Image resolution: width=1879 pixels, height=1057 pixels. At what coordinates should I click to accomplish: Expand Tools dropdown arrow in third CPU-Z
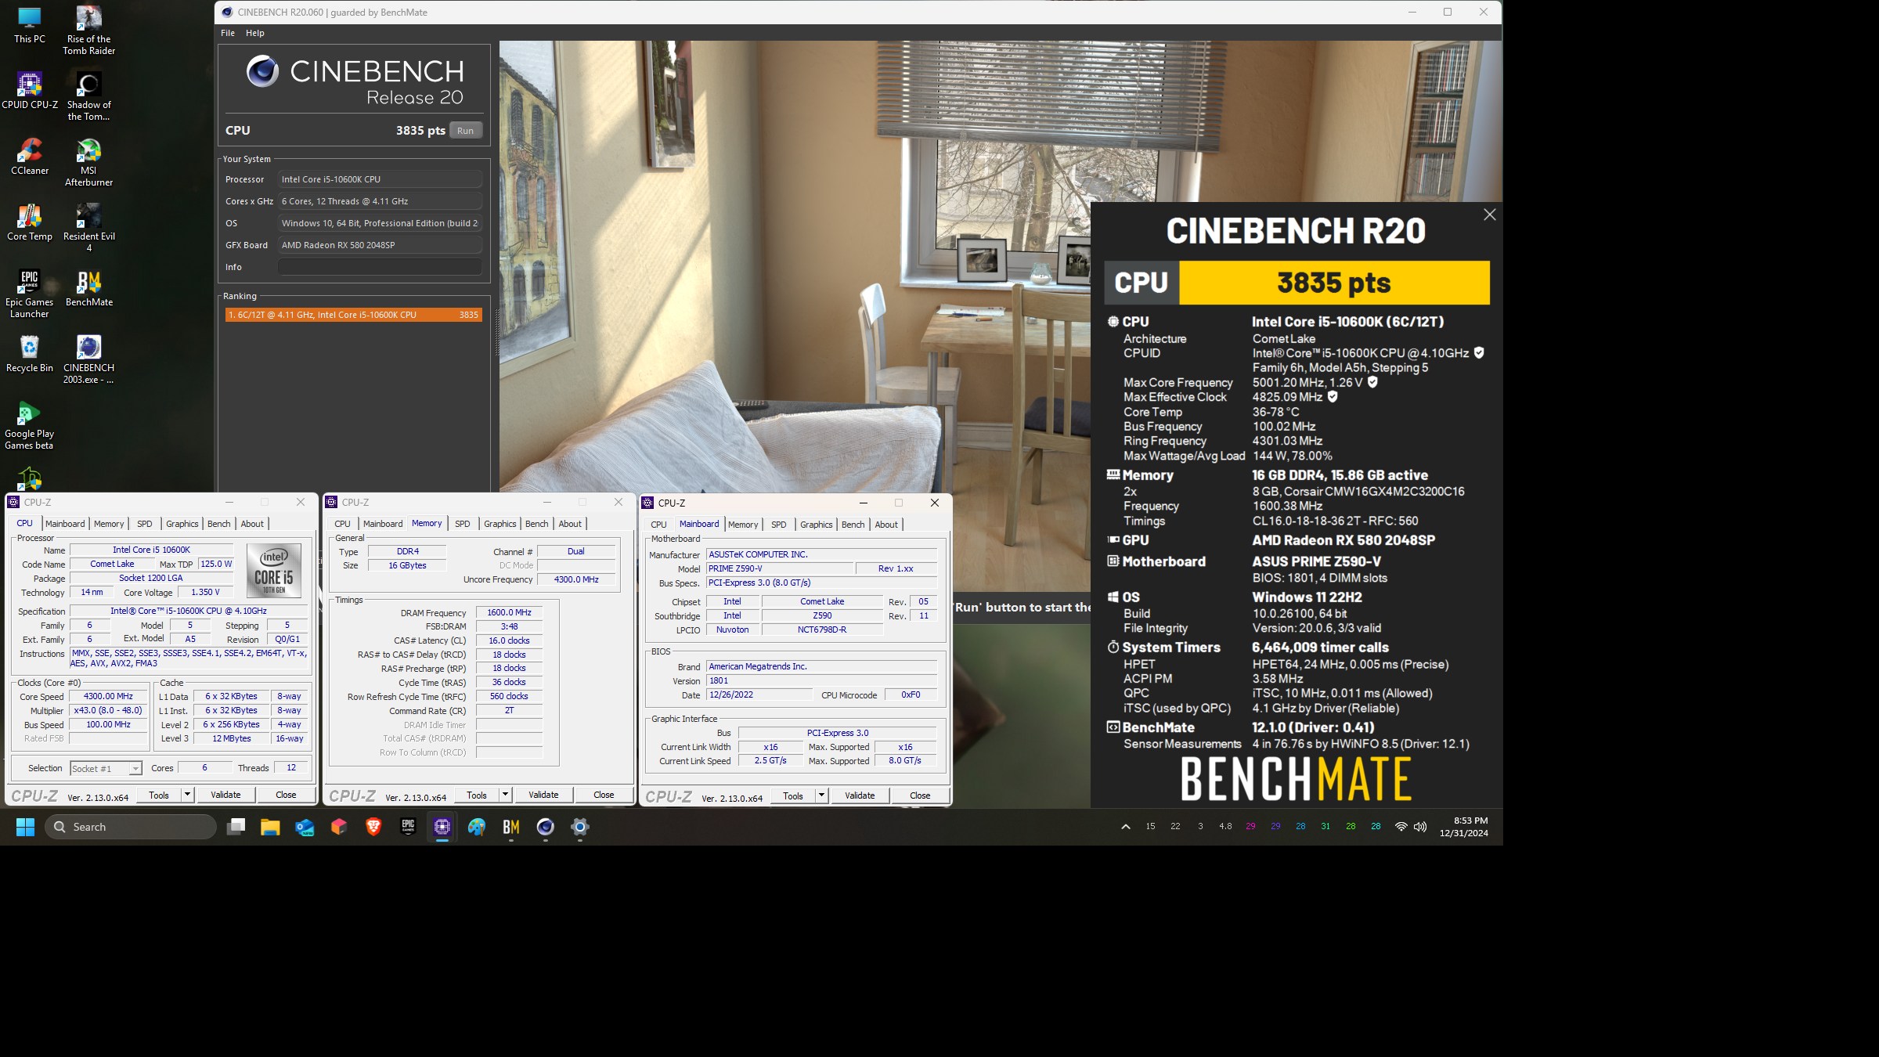pyautogui.click(x=821, y=795)
